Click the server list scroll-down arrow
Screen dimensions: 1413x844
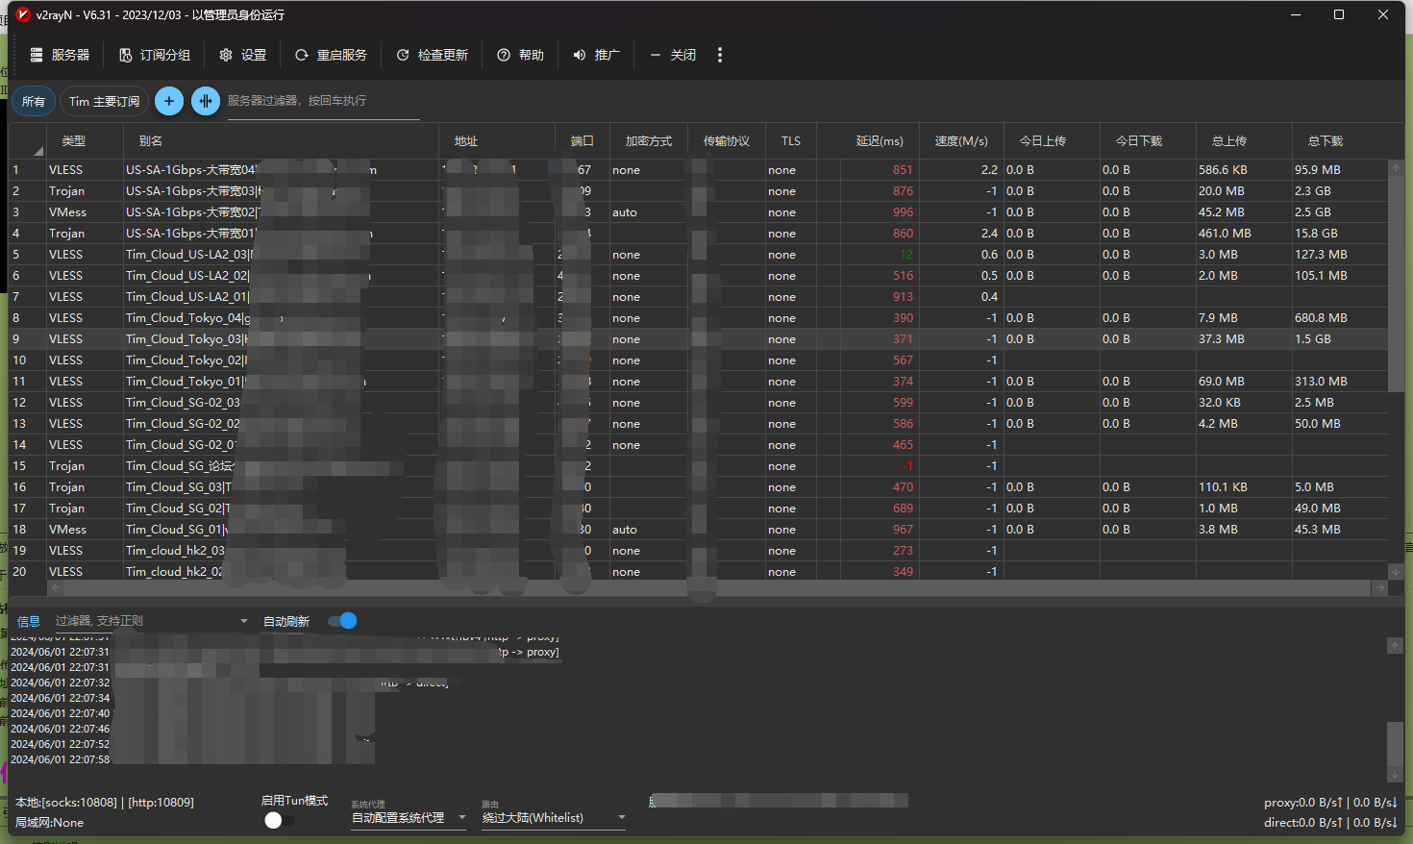1396,572
